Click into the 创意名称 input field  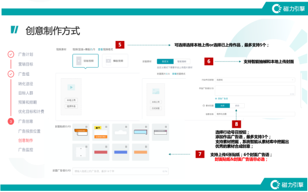(255, 114)
